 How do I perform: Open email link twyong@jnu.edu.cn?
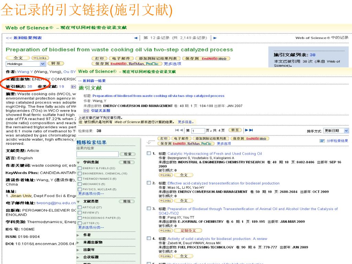[x=56, y=203]
